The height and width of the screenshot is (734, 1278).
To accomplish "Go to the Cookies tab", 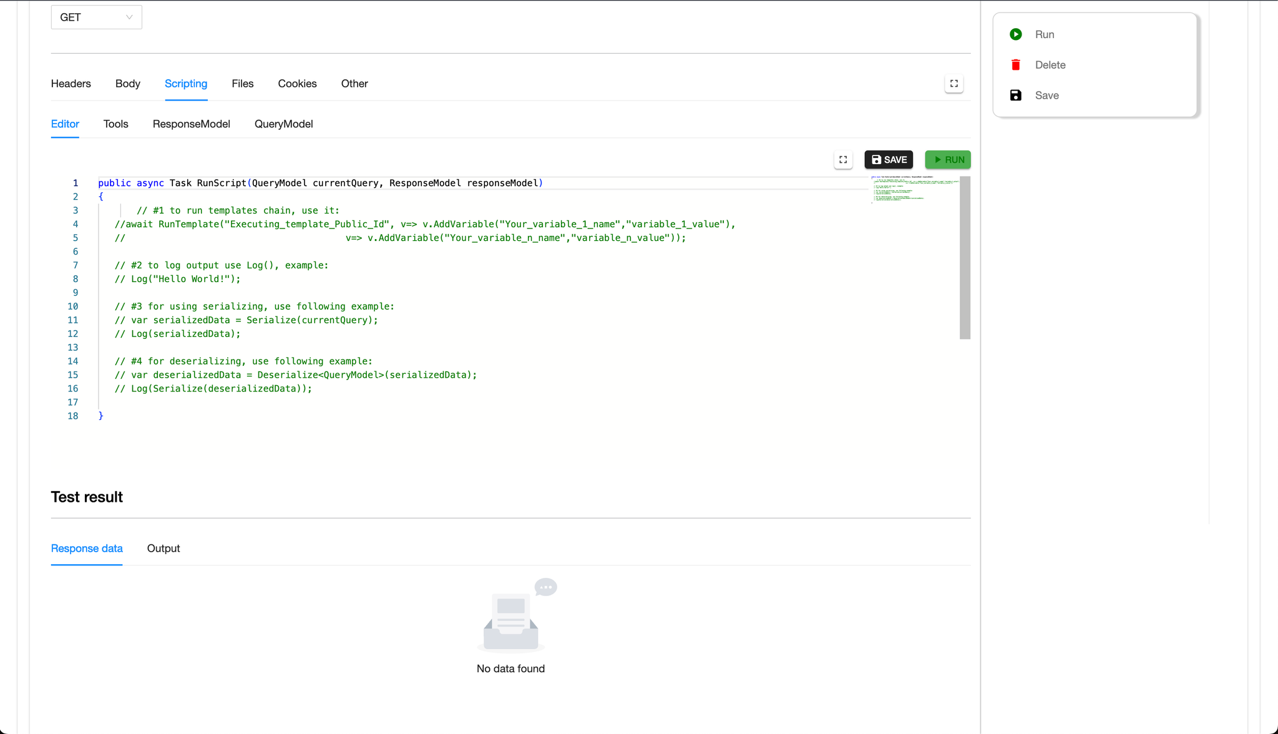I will point(297,84).
